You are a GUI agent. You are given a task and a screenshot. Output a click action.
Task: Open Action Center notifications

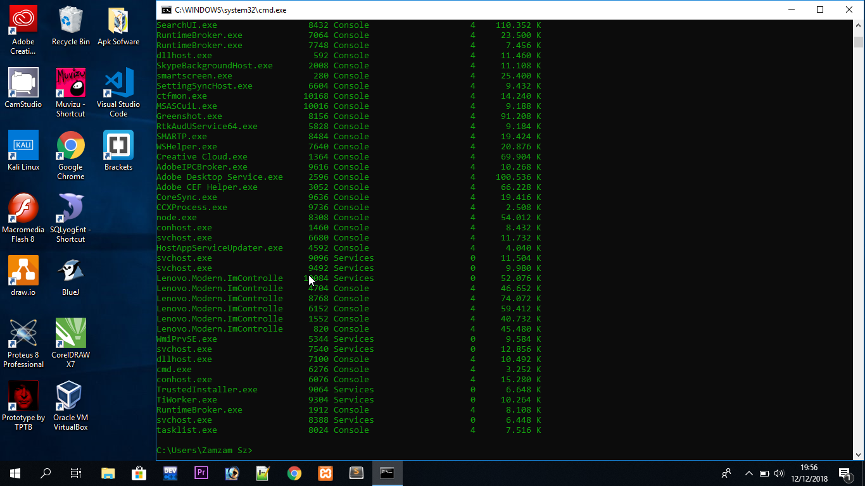click(843, 473)
